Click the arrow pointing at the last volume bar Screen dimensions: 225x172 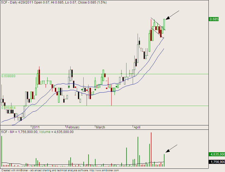[172, 148]
